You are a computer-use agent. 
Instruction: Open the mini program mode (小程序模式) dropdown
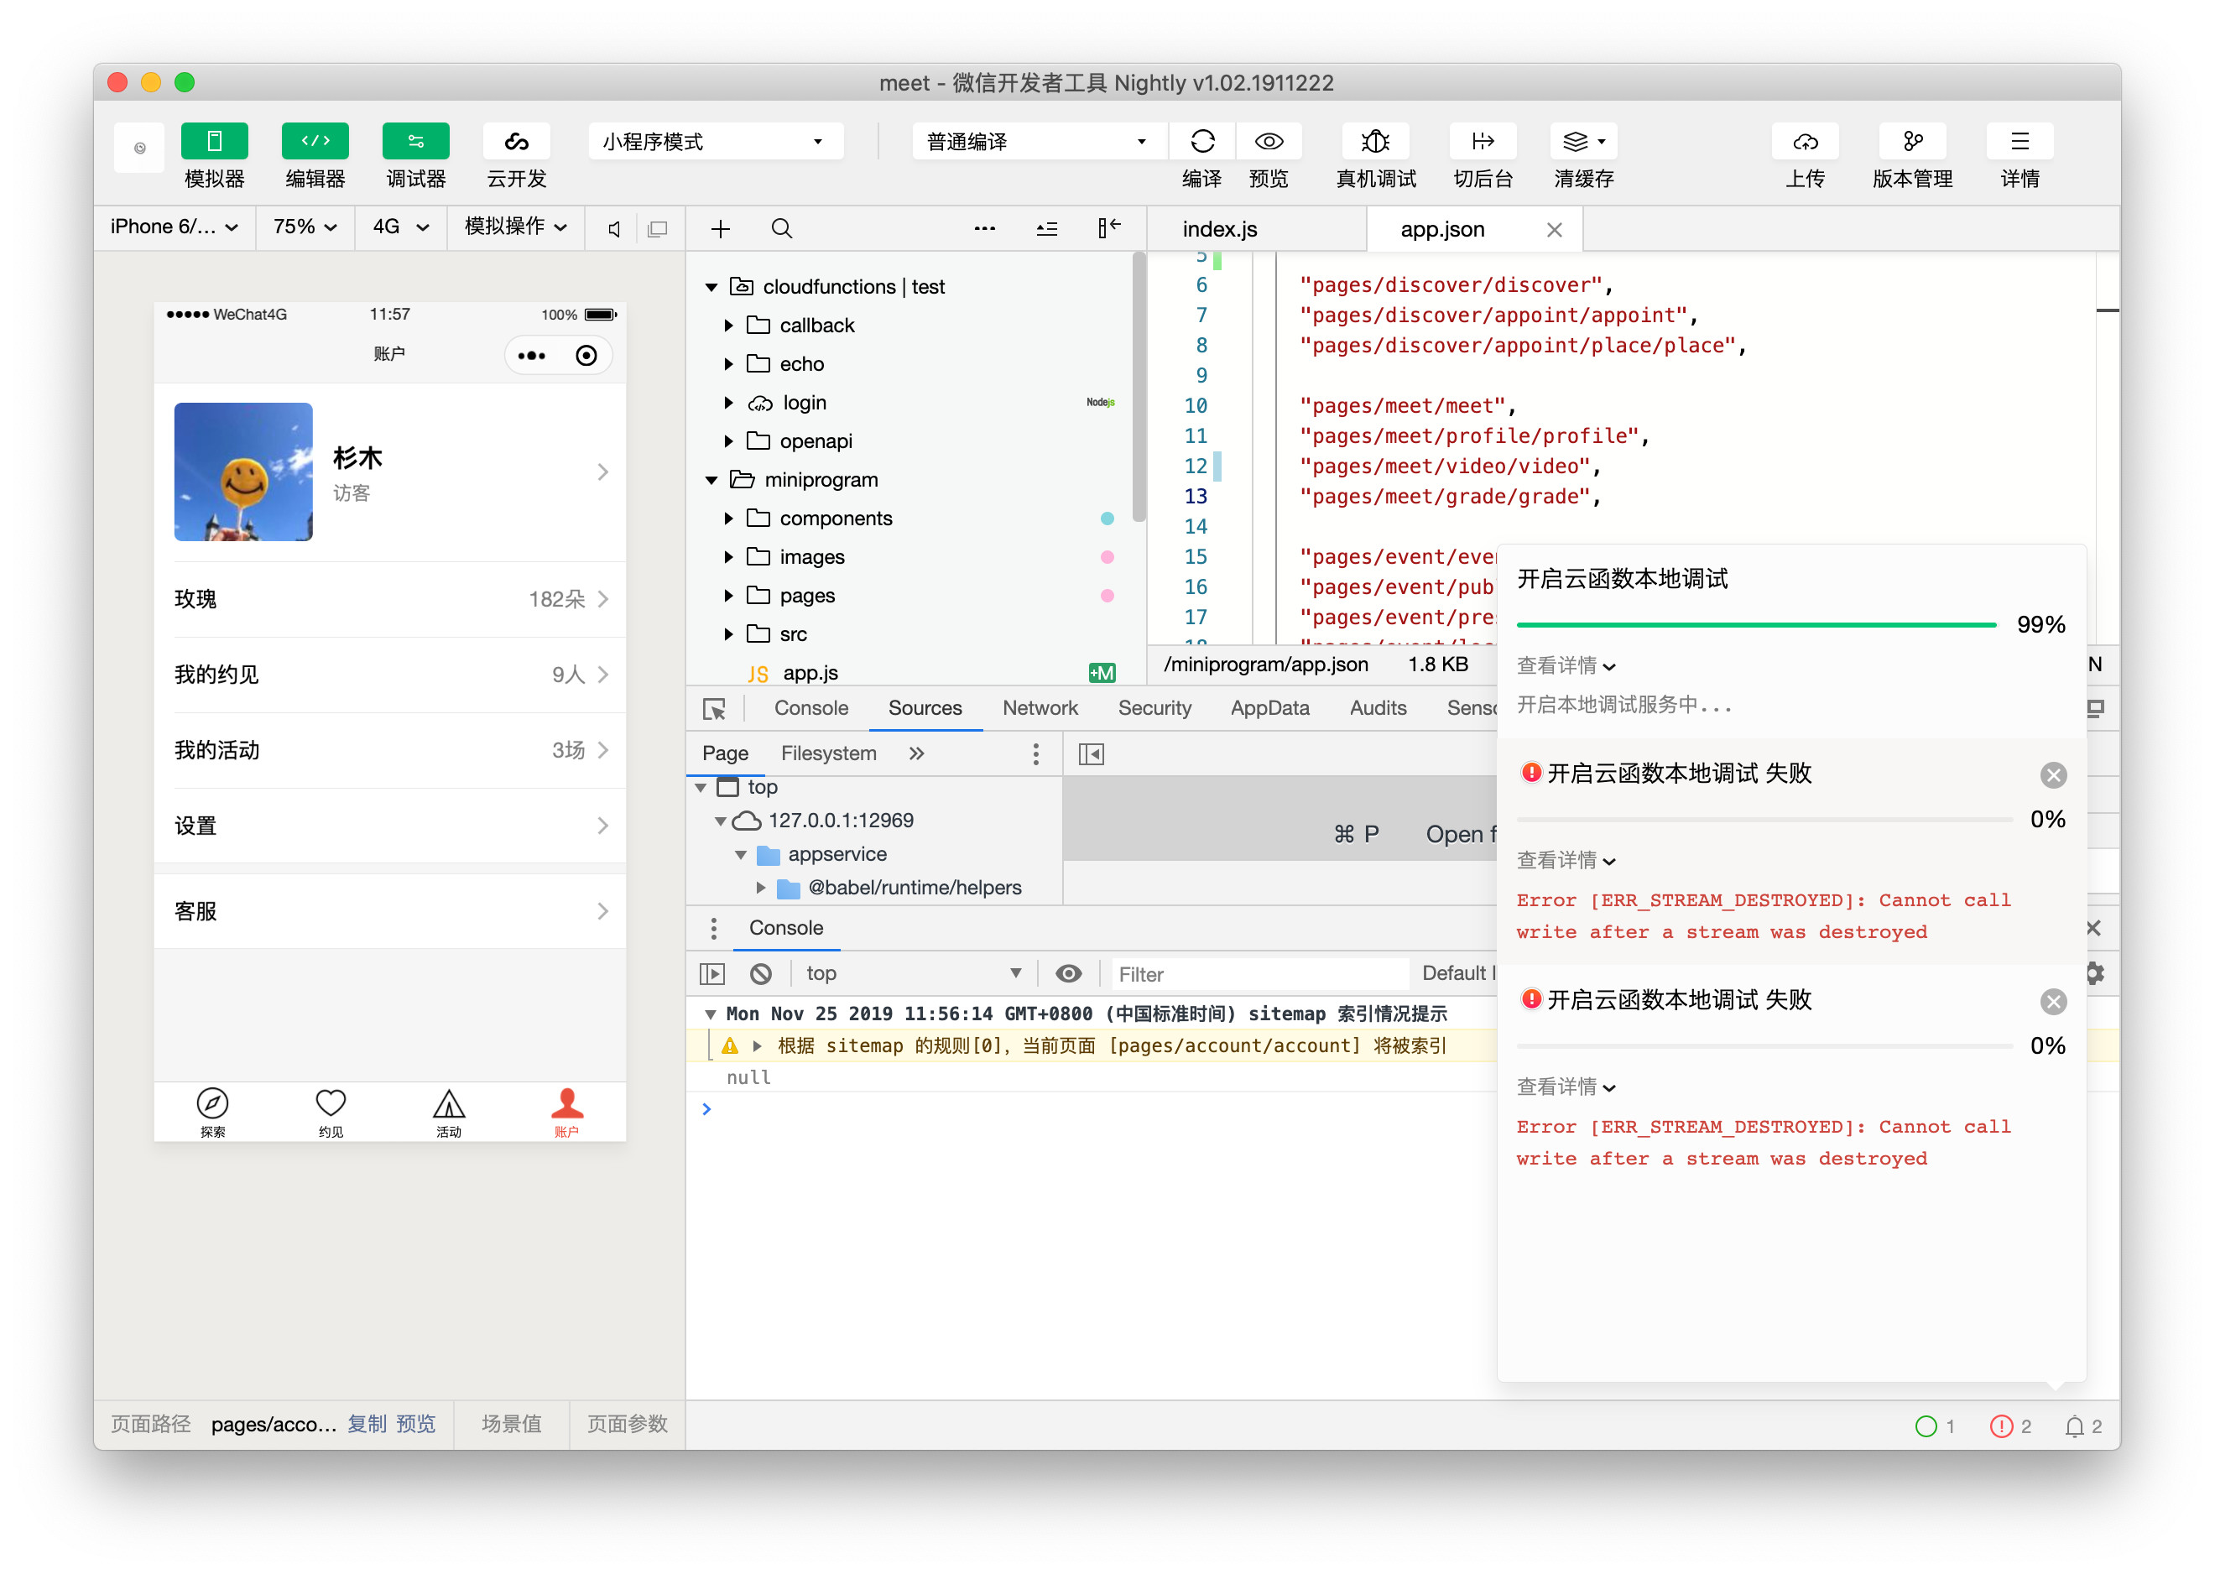[x=715, y=142]
